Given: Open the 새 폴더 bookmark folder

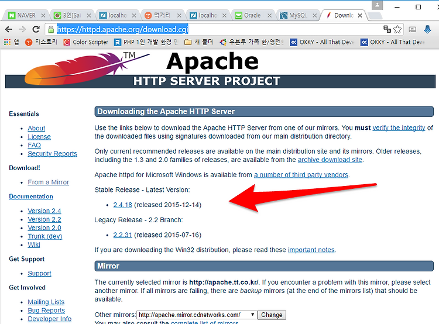Looking at the screenshot, I should point(199,42).
